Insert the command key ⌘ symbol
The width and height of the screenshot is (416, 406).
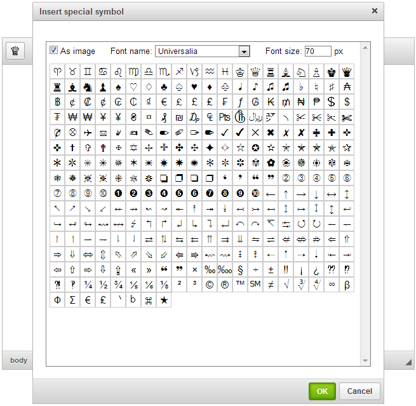pos(149,300)
